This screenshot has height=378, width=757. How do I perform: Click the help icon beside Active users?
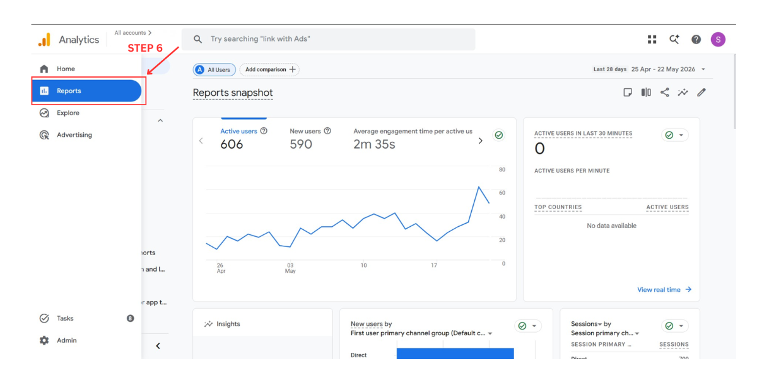coord(264,131)
